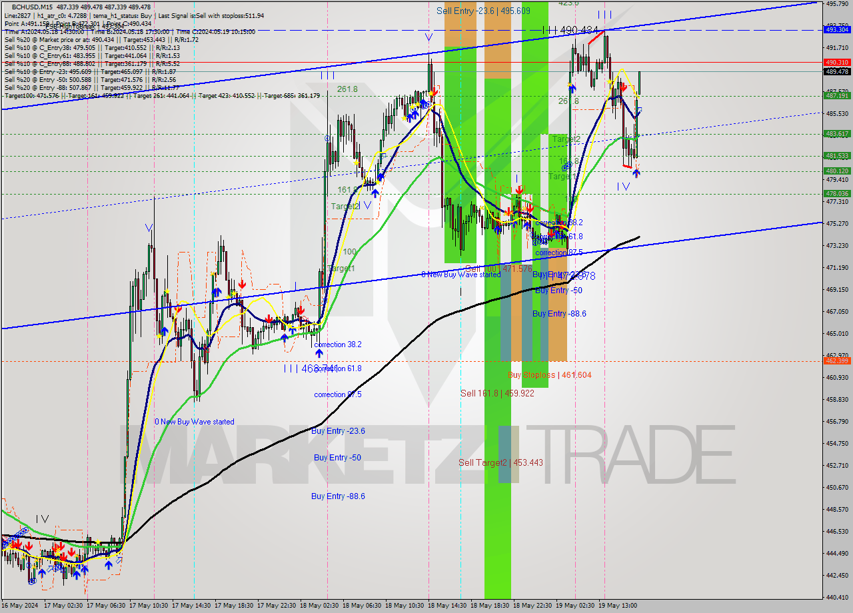853x613 pixels.
Task: Click the black 489.478 current price tag
Action: pyautogui.click(x=837, y=71)
